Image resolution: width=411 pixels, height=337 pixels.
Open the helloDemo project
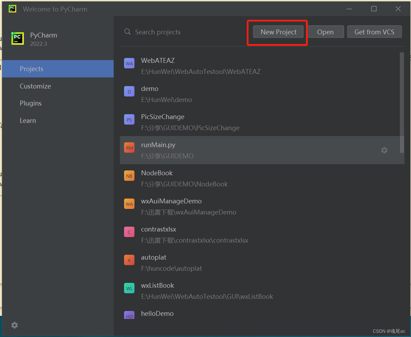[262, 312]
